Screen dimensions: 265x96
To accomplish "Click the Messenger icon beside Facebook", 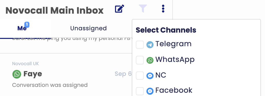I will (150, 91).
